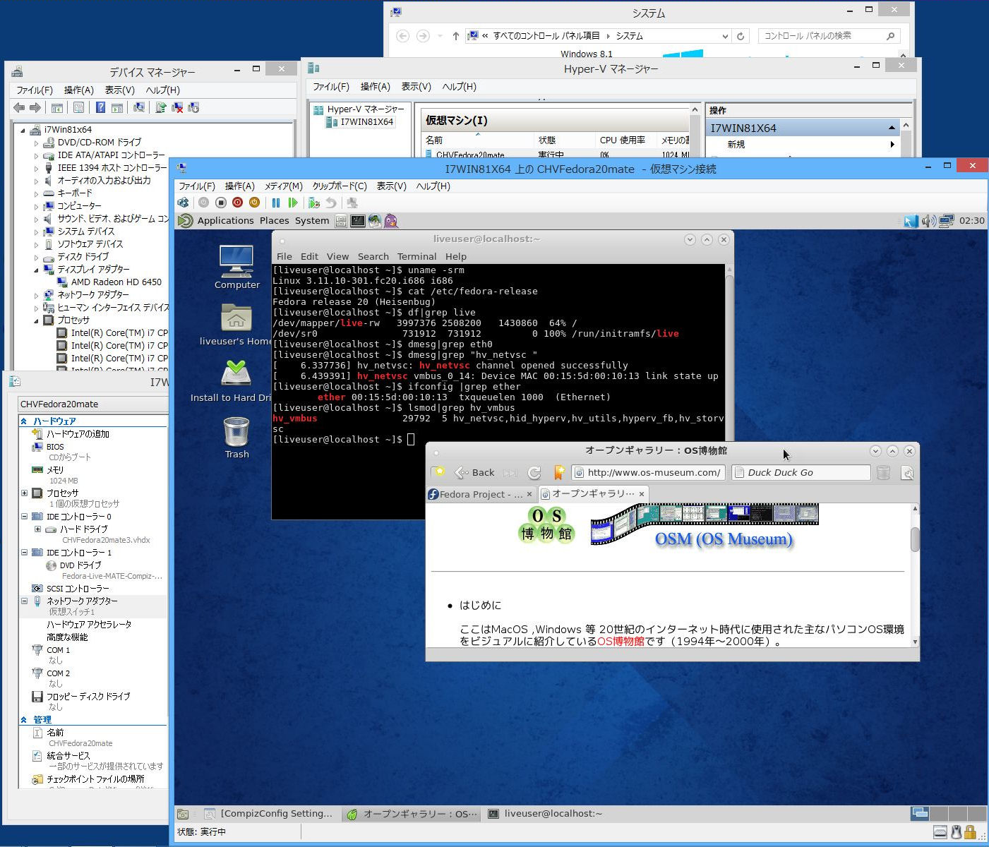
Task: Collapse ディスプレイ アダプター in Device Manager
Action: (x=36, y=270)
